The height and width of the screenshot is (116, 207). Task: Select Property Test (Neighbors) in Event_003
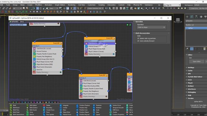47,56
